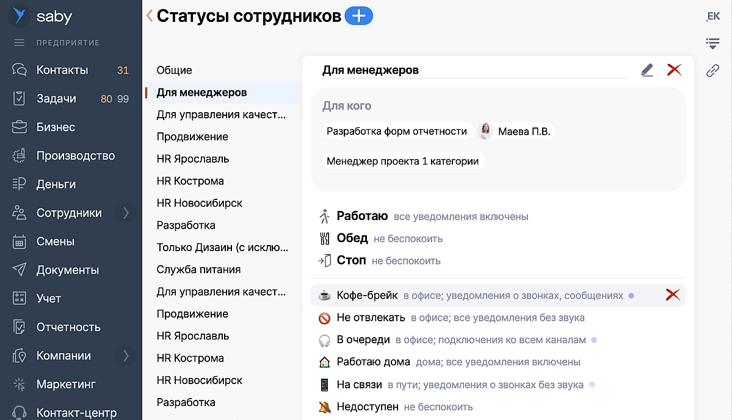732x420 pixels.
Task: Click the Saby bird logo
Action: [20, 16]
